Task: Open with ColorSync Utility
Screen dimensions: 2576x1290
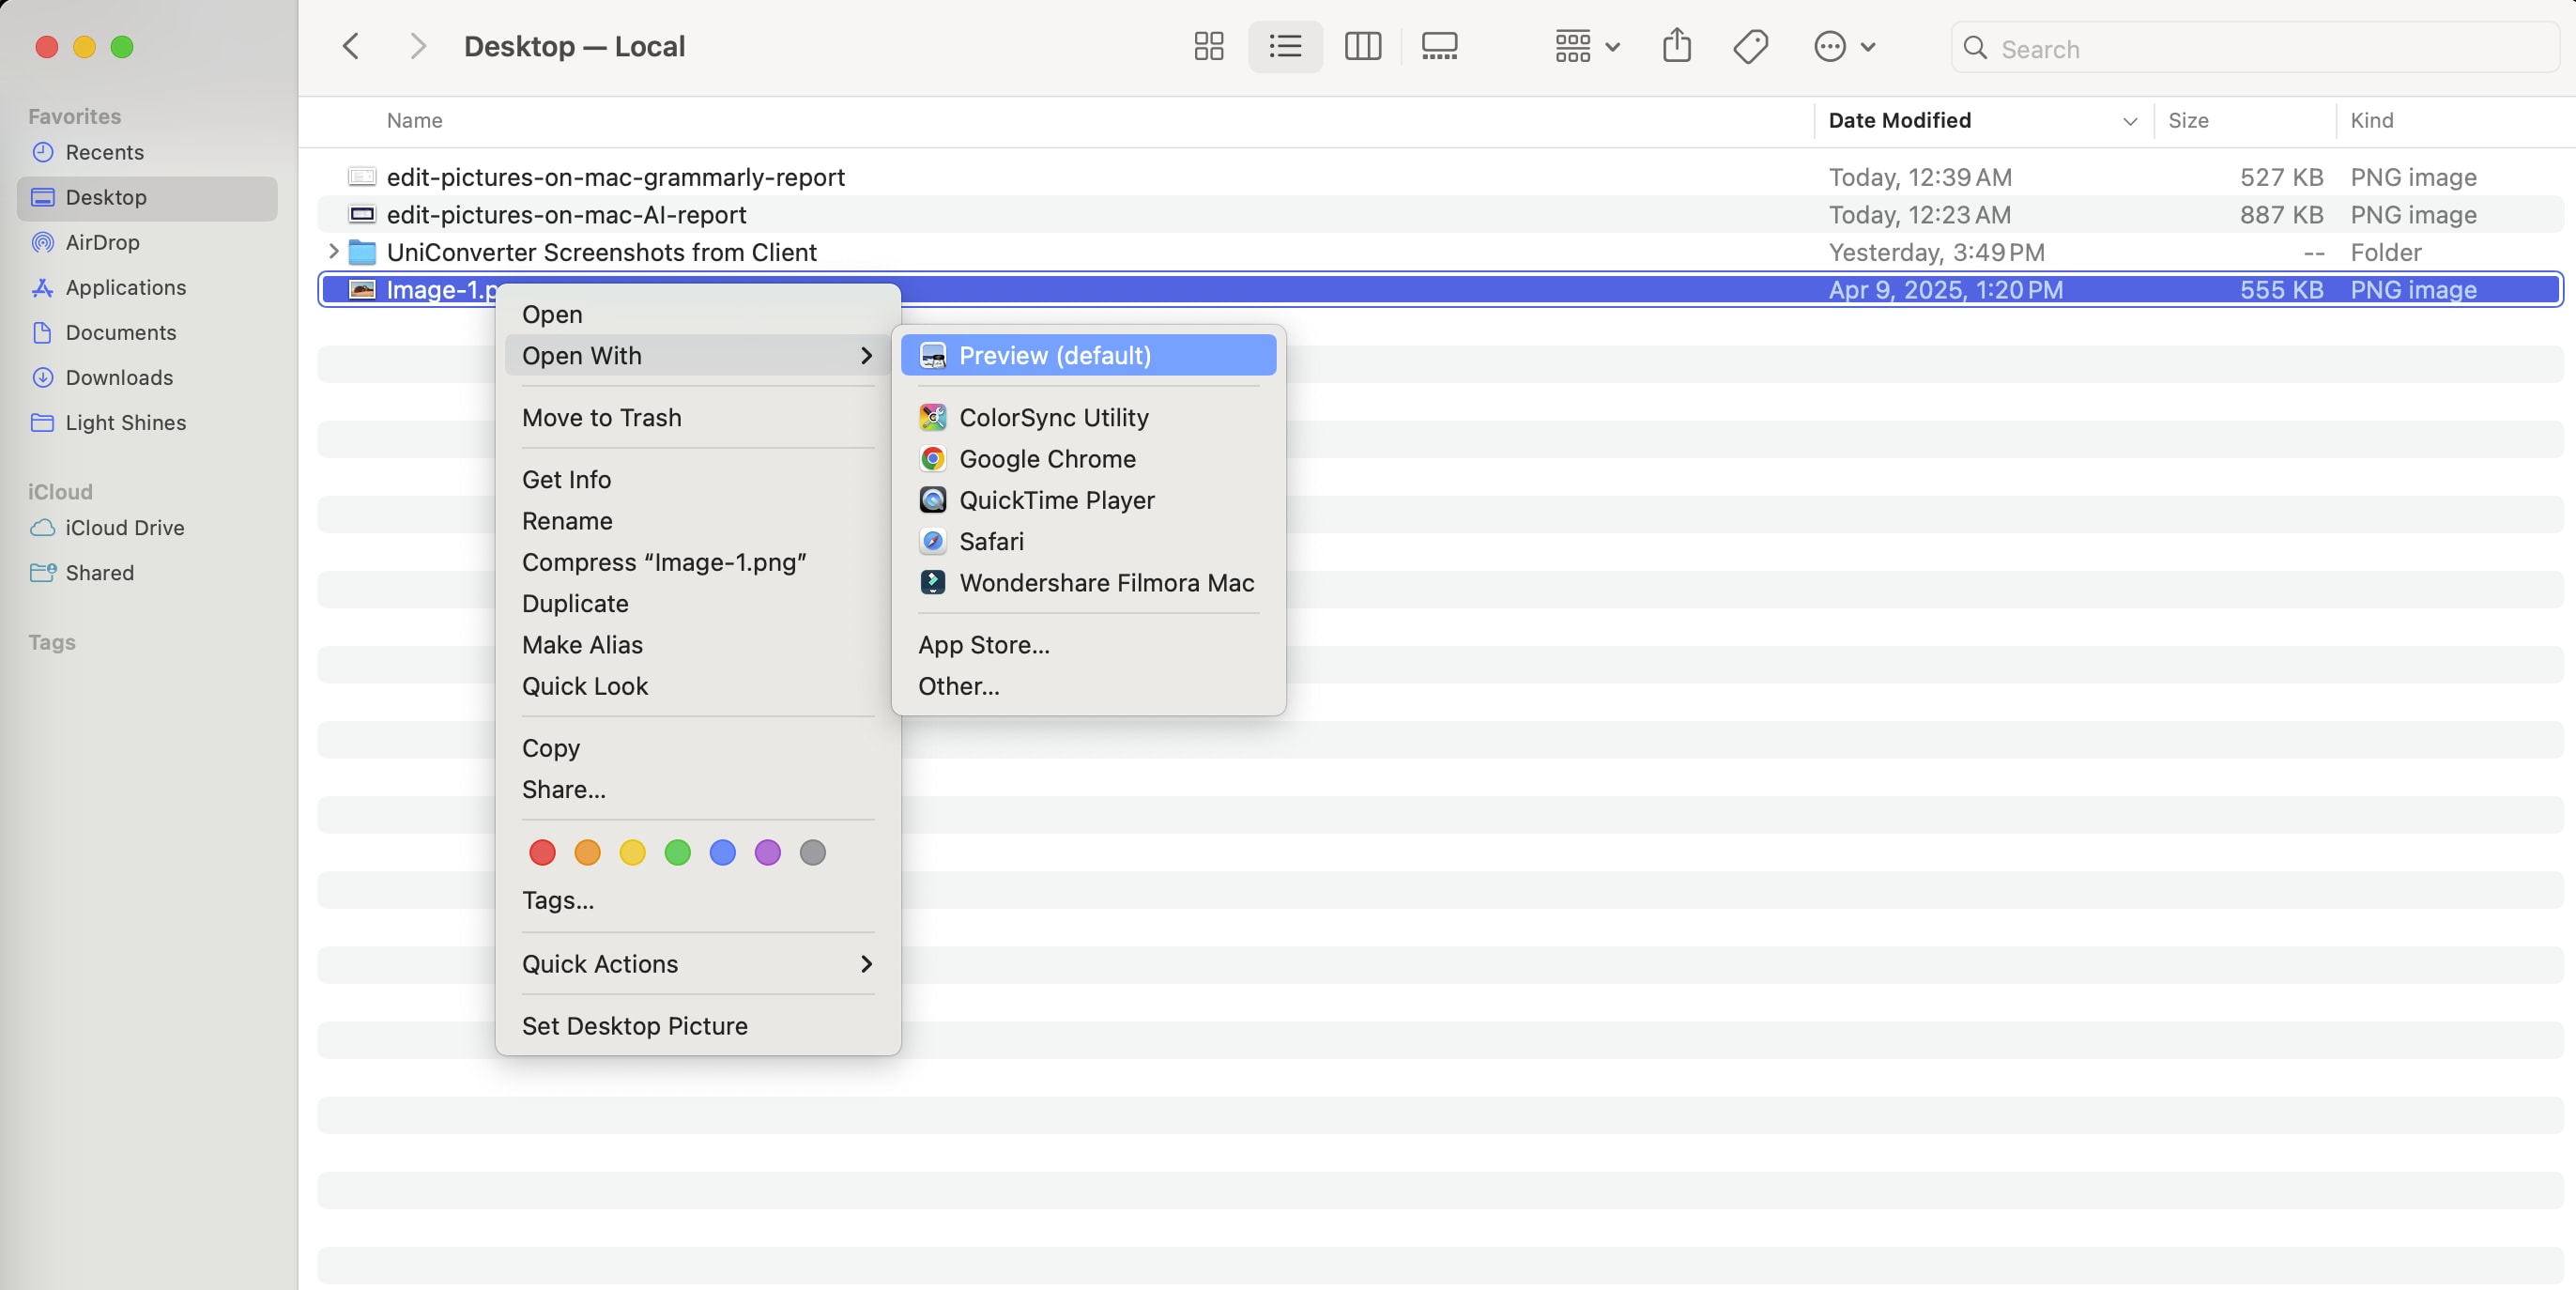Action: tap(1053, 418)
